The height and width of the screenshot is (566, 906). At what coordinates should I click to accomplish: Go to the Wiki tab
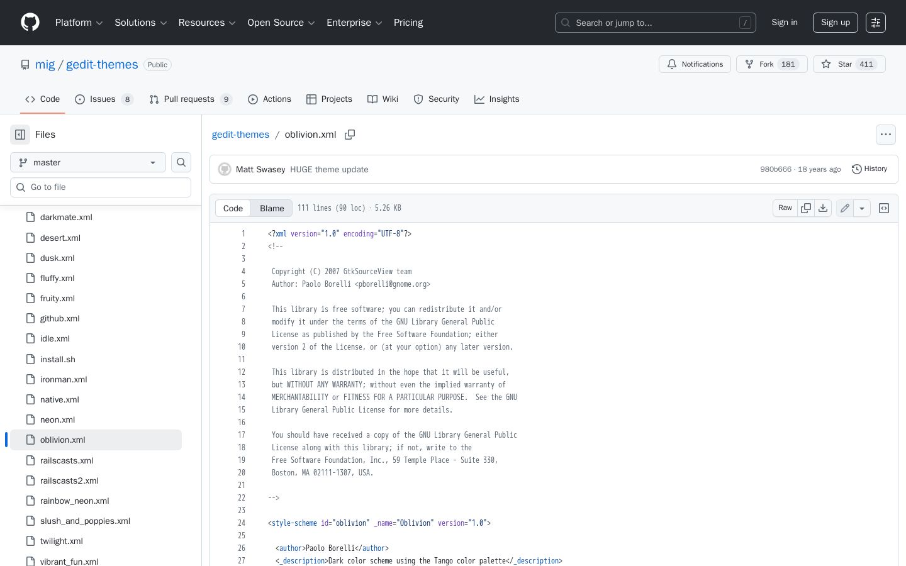pos(383,99)
